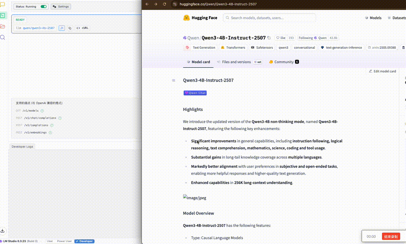Click the Qwen Chat badge

195,93
